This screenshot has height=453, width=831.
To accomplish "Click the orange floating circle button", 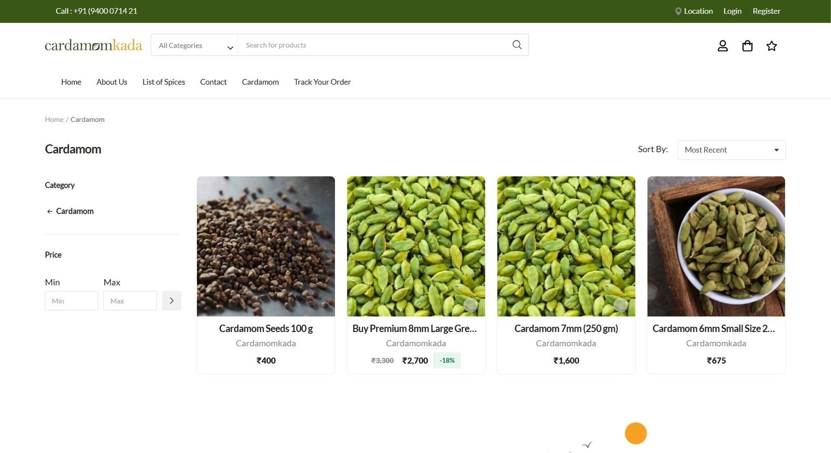I will (x=635, y=433).
